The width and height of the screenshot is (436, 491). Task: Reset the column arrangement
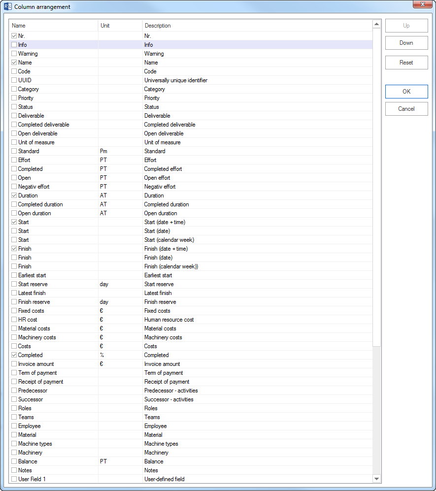(x=406, y=63)
